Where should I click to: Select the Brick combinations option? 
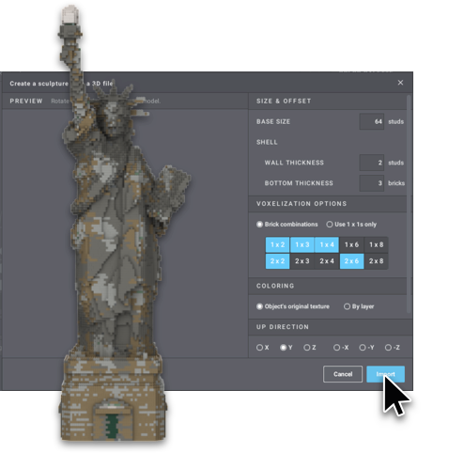287,225
